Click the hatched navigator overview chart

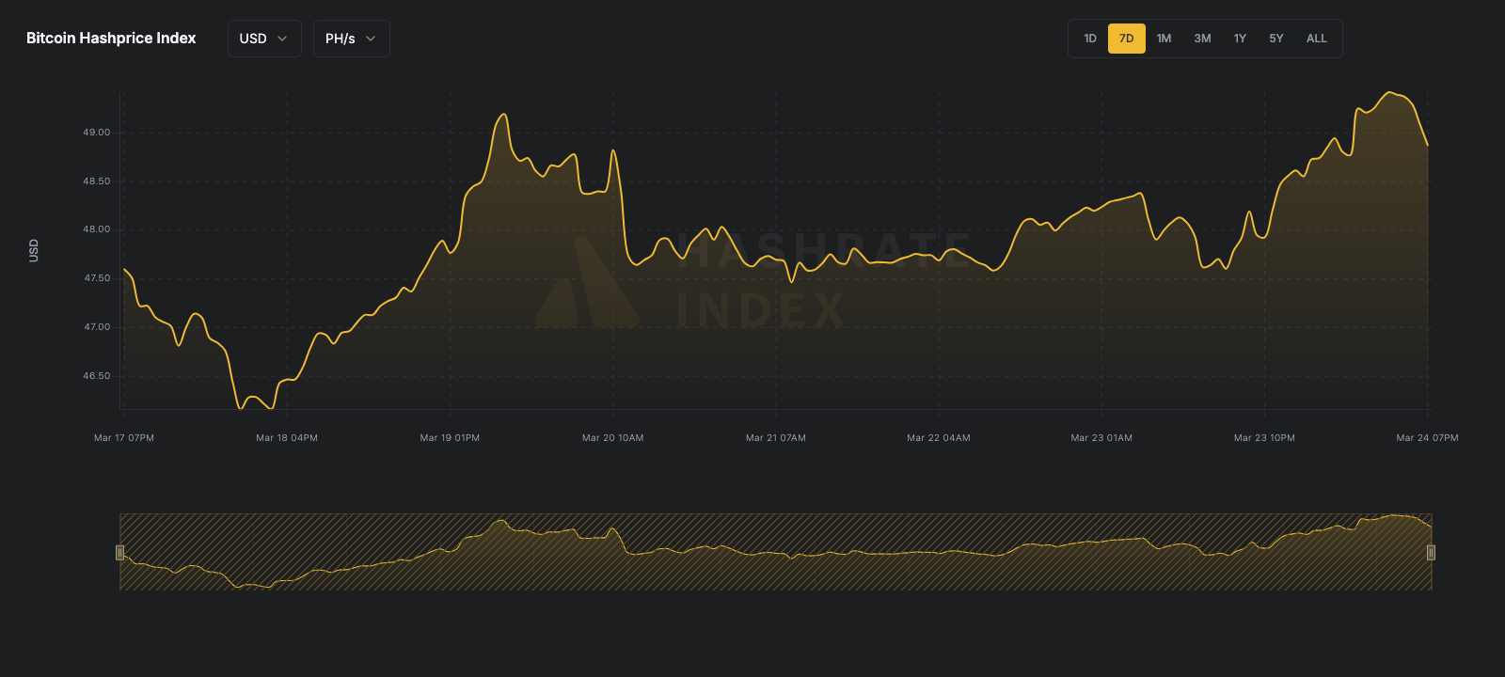tap(776, 552)
